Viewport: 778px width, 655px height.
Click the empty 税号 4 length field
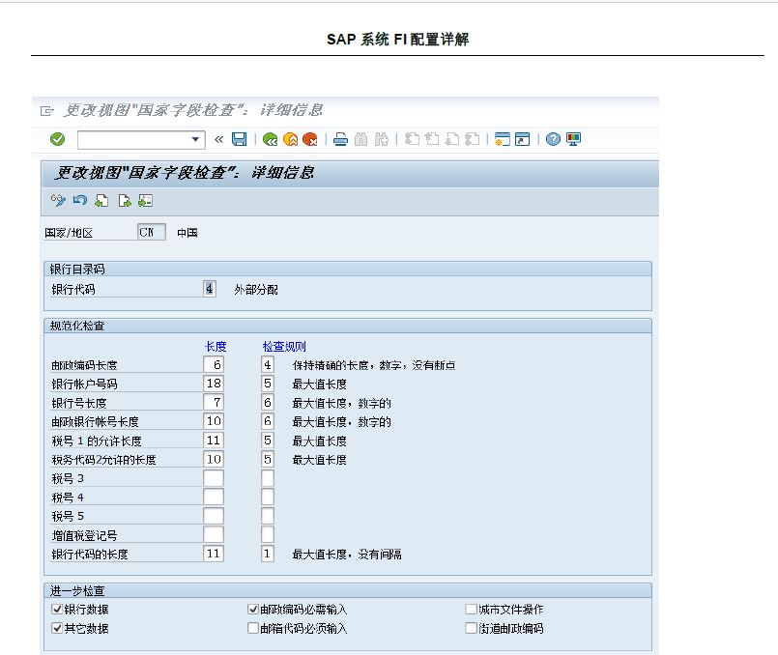pos(214,497)
